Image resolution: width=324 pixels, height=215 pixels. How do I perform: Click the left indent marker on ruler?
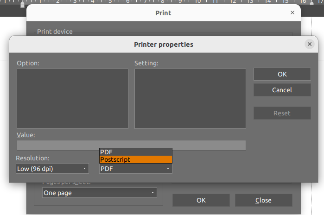pos(23,5)
